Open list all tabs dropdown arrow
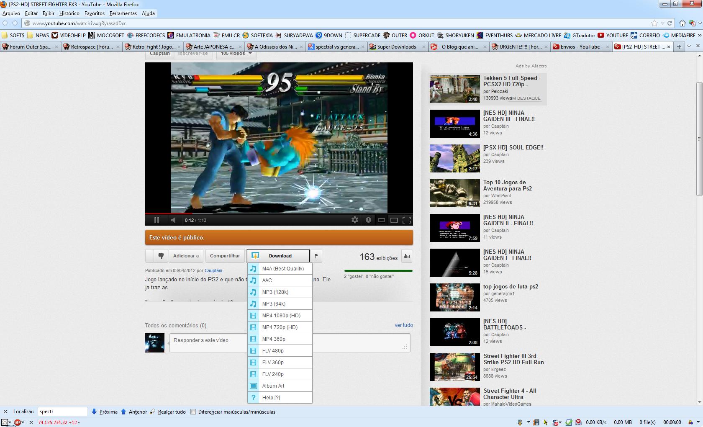The width and height of the screenshot is (703, 427). click(x=689, y=46)
